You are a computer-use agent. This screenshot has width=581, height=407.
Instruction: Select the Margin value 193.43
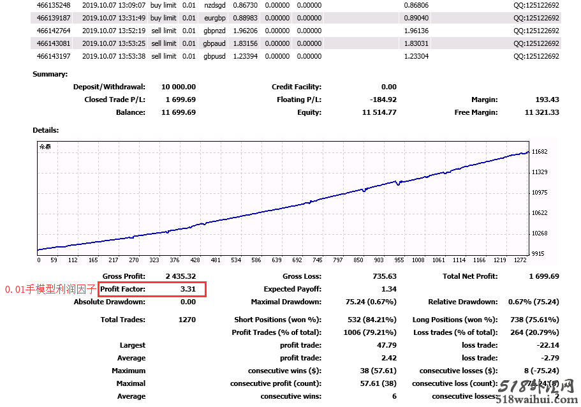pyautogui.click(x=547, y=100)
